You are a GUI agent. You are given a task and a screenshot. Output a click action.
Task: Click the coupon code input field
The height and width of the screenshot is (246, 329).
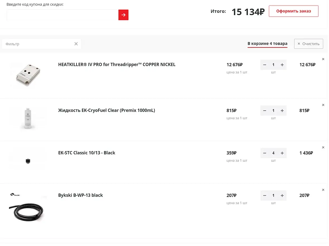tap(62, 15)
